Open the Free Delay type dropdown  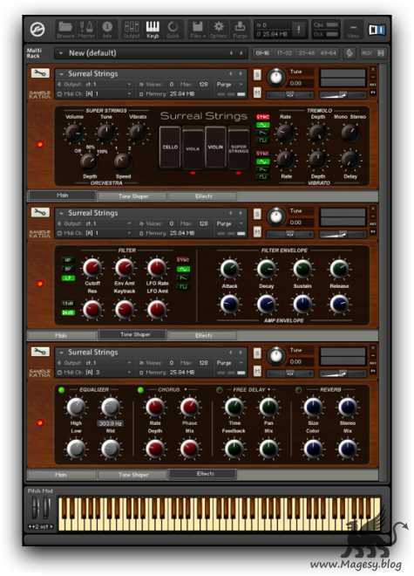coord(269,389)
